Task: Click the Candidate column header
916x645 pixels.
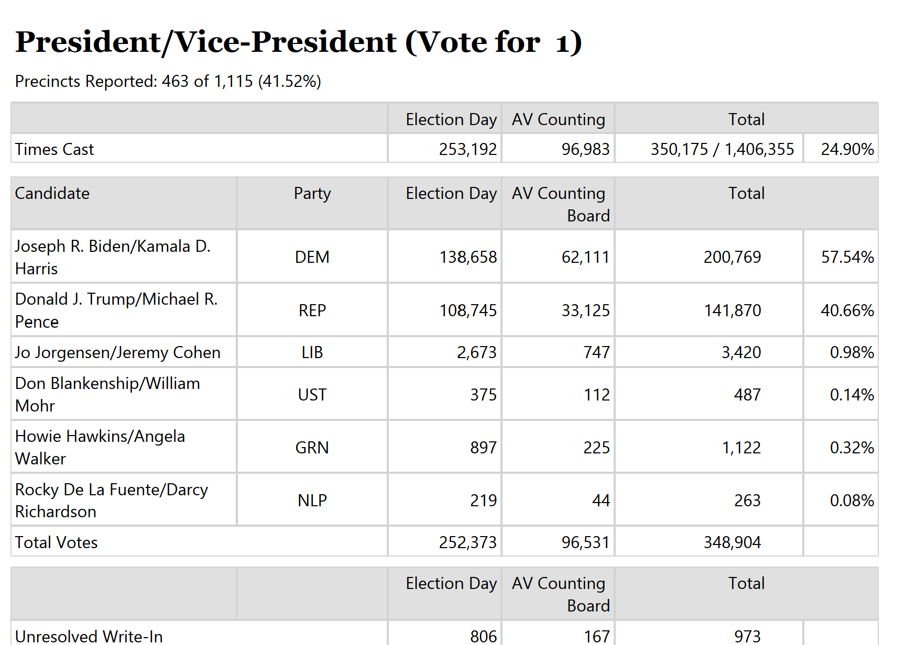Action: 52,193
